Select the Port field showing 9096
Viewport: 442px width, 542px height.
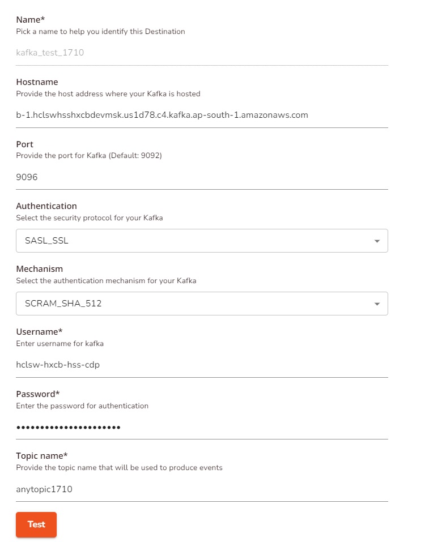click(201, 177)
